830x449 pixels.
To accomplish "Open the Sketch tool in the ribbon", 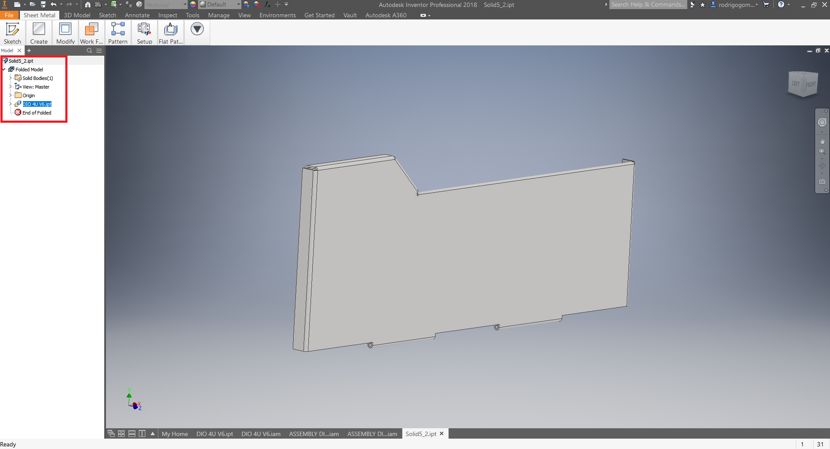I will pyautogui.click(x=12, y=32).
